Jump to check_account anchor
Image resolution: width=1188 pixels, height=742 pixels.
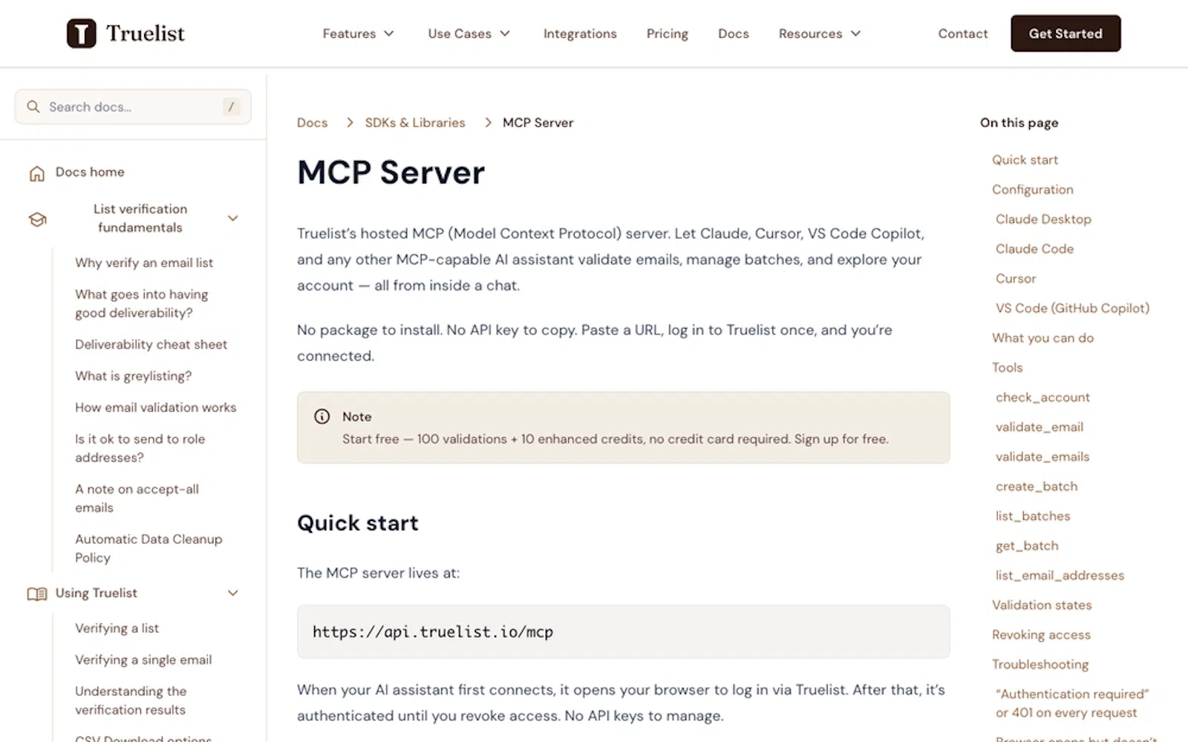coord(1042,397)
